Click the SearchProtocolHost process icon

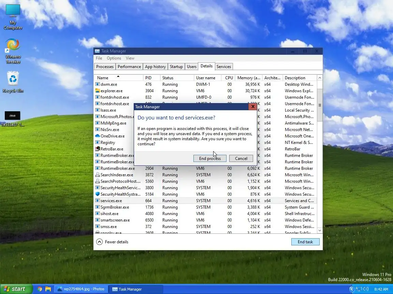pyautogui.click(x=98, y=181)
